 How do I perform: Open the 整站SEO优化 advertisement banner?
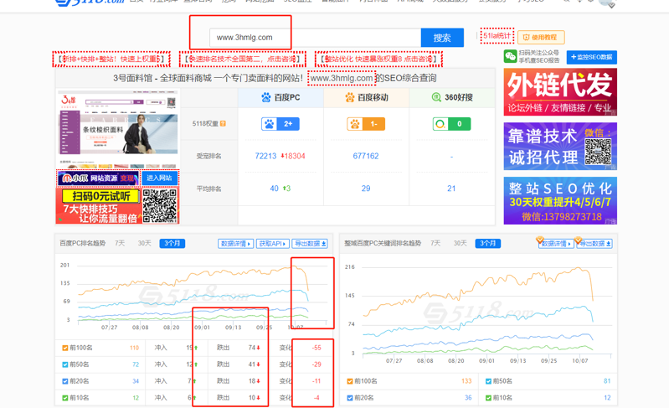[560, 200]
